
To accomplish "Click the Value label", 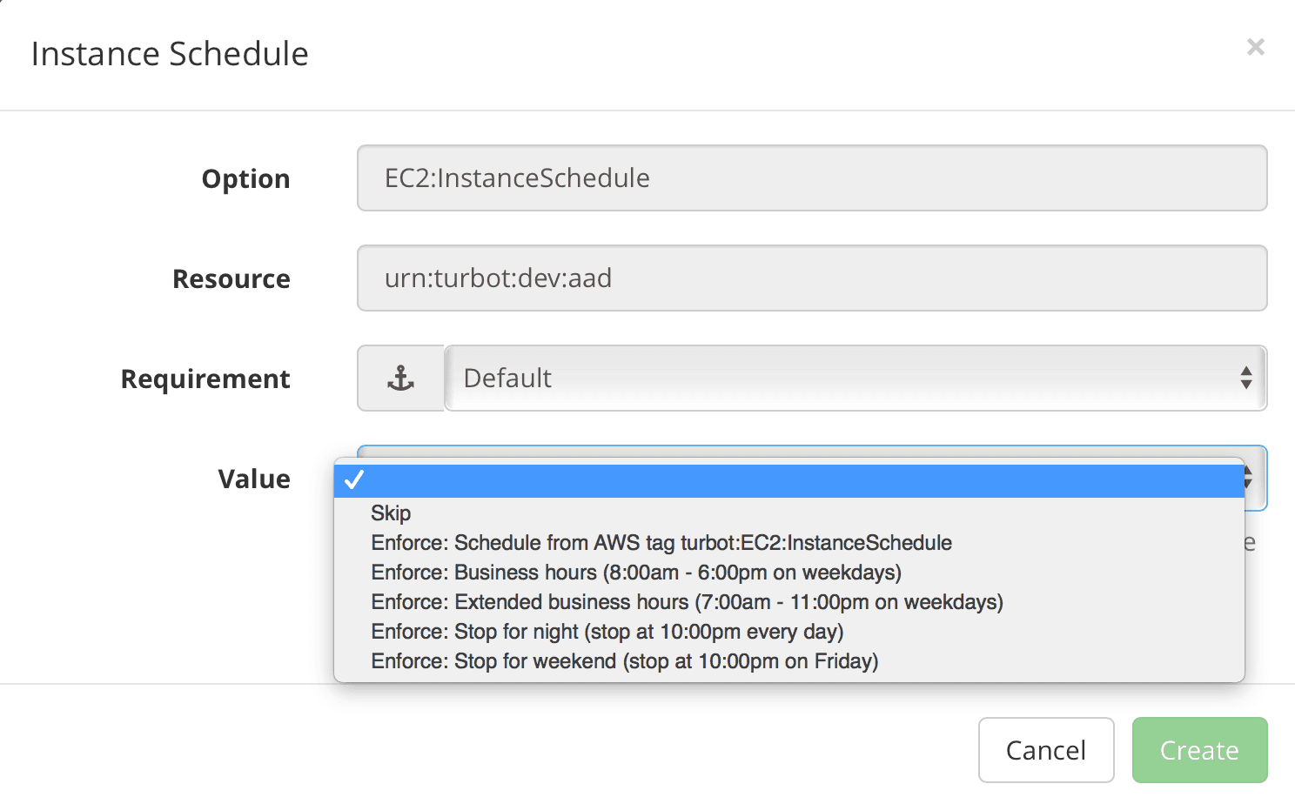I will 254,479.
